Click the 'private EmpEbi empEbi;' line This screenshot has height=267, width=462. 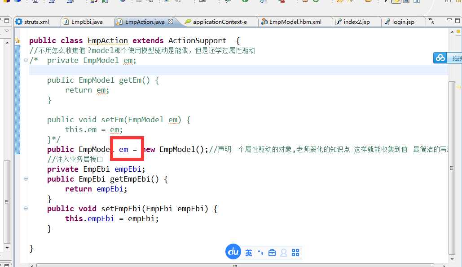(x=96, y=169)
